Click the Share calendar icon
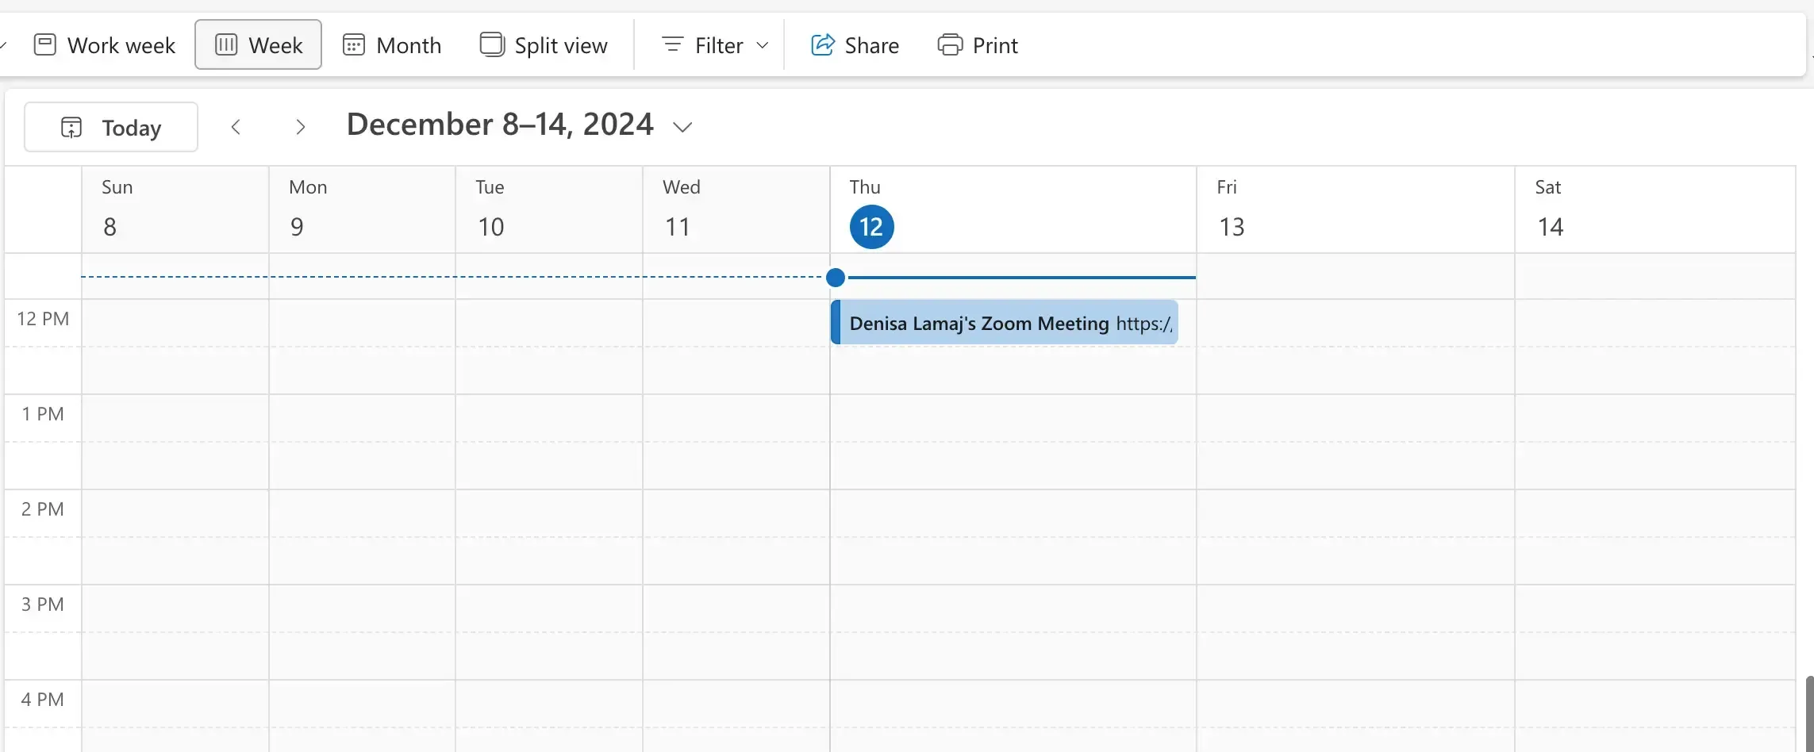The height and width of the screenshot is (752, 1814). coord(824,44)
